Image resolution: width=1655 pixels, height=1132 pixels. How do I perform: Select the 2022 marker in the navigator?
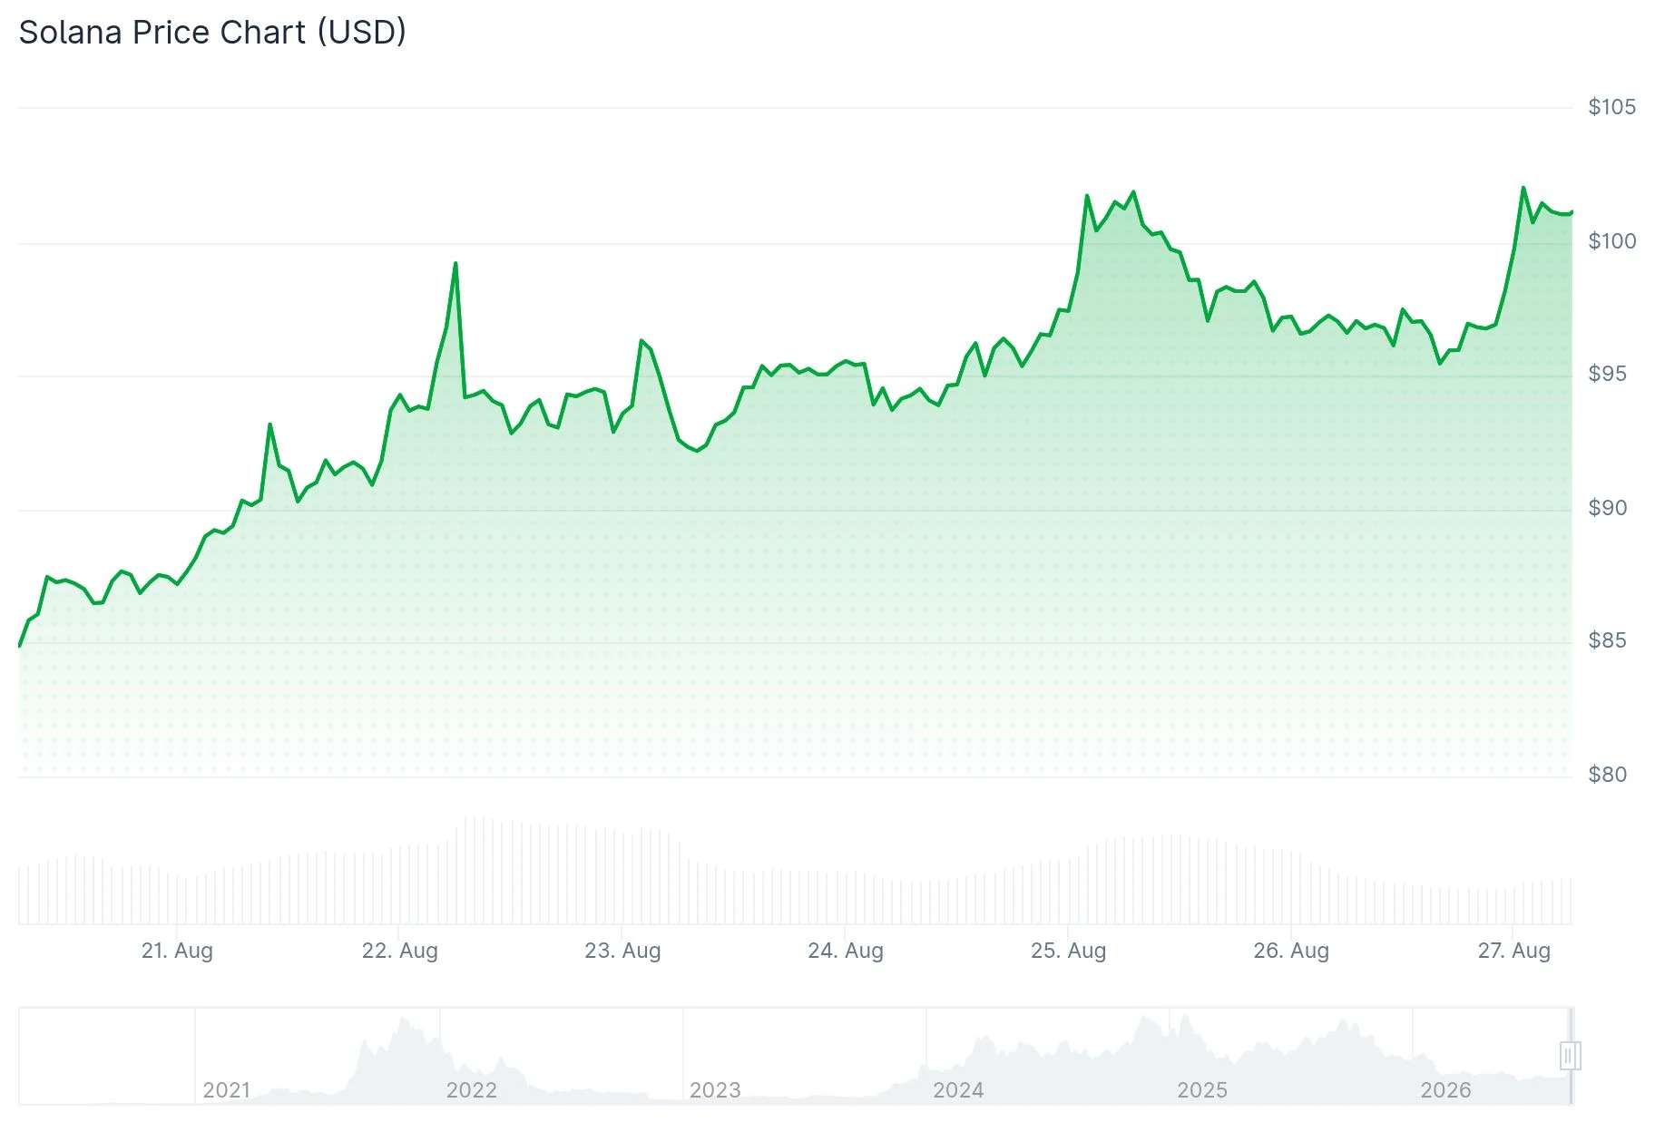point(471,1089)
